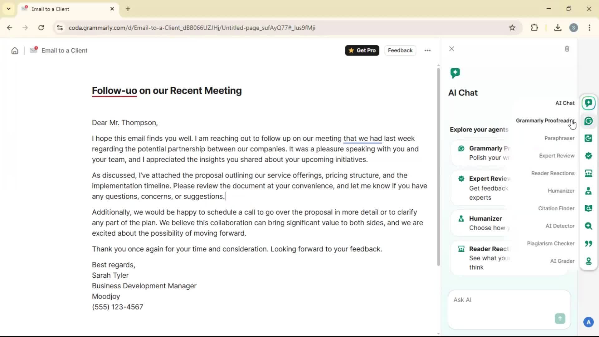Open the Plagiarism Checker agent icon
This screenshot has width=599, height=337.
pos(588,243)
